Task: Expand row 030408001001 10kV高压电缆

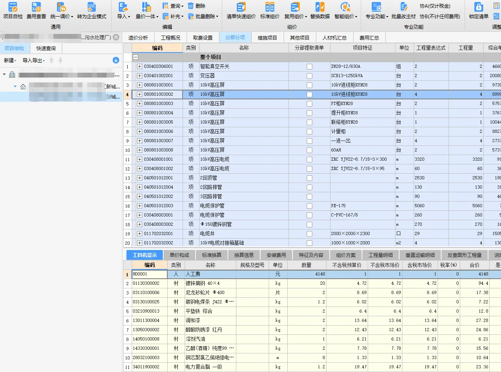Action: pyautogui.click(x=140, y=160)
